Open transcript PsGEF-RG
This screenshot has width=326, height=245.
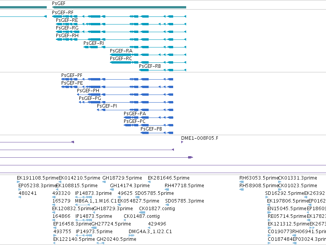tap(67, 28)
